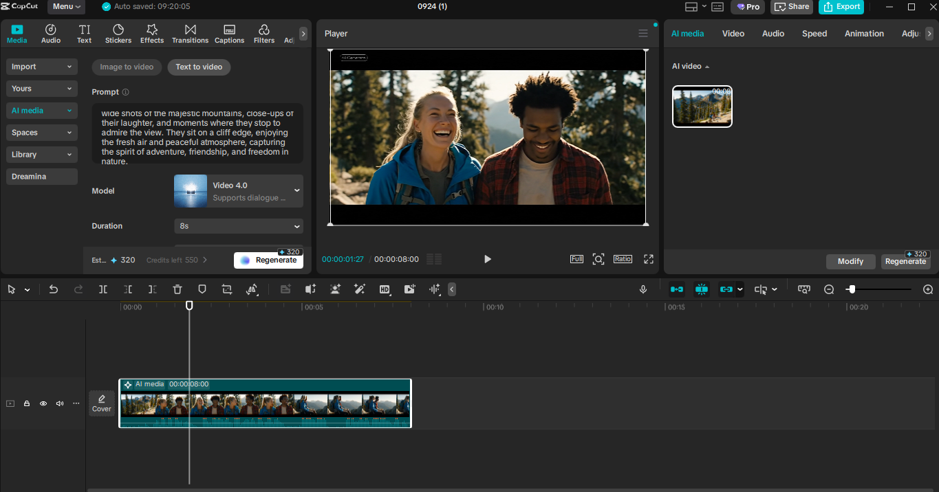The width and height of the screenshot is (939, 492).
Task: Start a voiceover with the microphone icon
Action: (643, 289)
